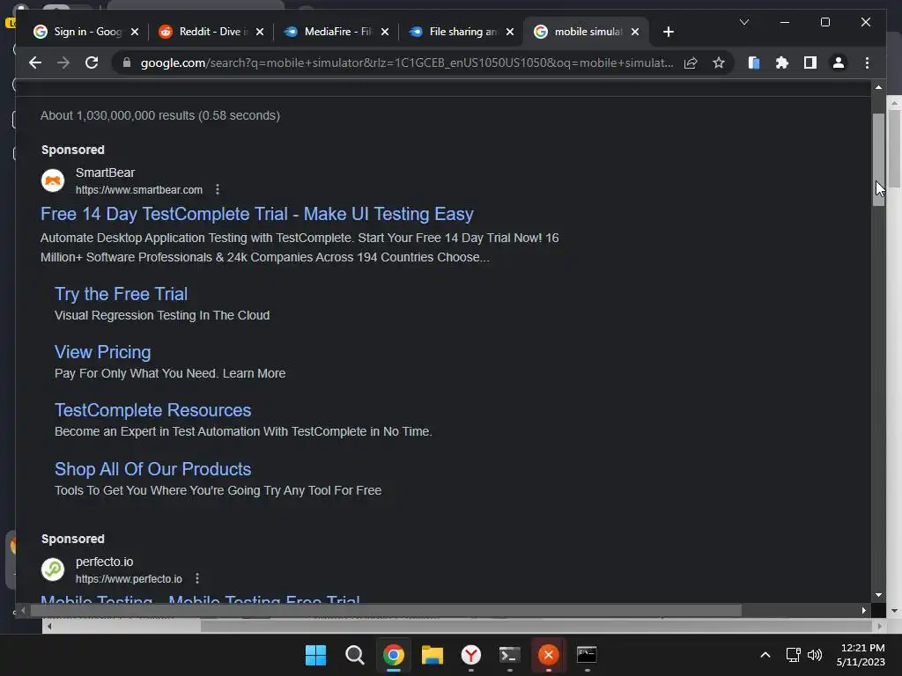This screenshot has height=676, width=902.
Task: Open the blue extension icon in toolbar
Action: pyautogui.click(x=754, y=62)
